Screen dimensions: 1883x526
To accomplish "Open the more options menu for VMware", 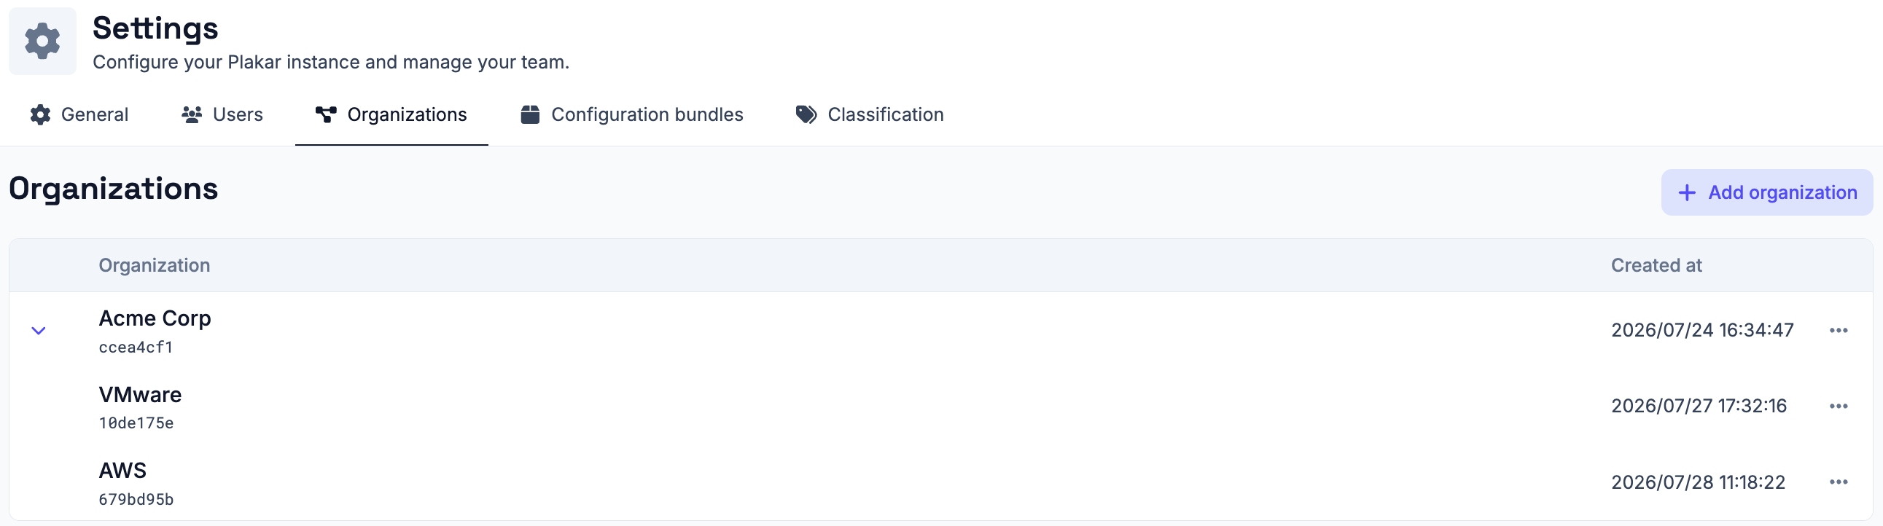I will (1839, 407).
